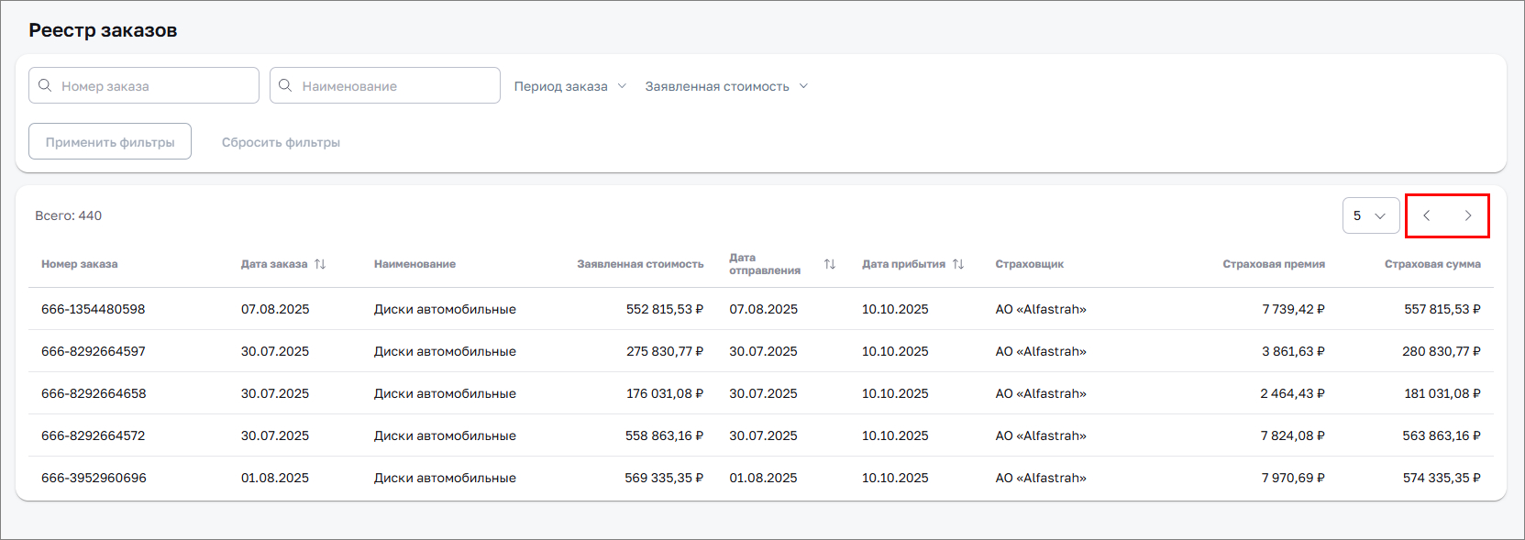Sort by Дата прибытия column arrows
The image size is (1525, 540).
click(958, 264)
